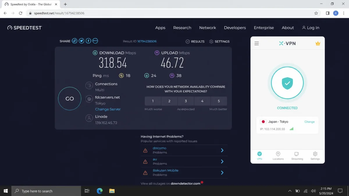Go back to previous page
Viewport: 349px width, 196px height.
5,13
